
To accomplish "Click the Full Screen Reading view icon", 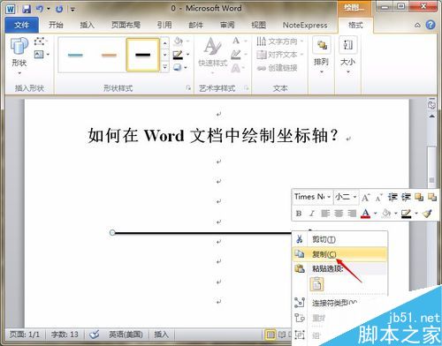I will coord(282,335).
